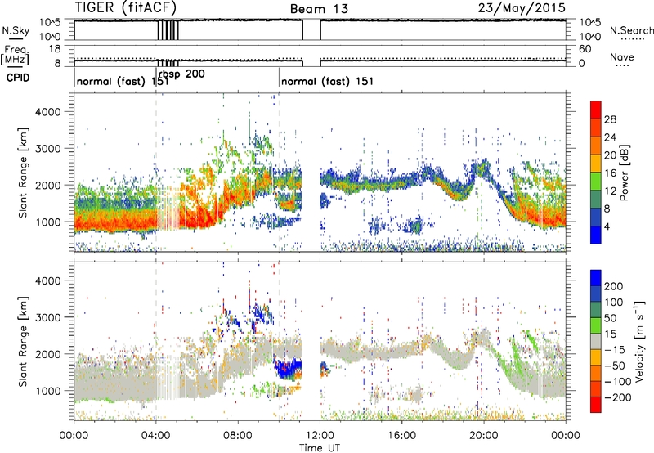
Task: Click the 18 tick on the frequency axis
Action: tap(55, 49)
